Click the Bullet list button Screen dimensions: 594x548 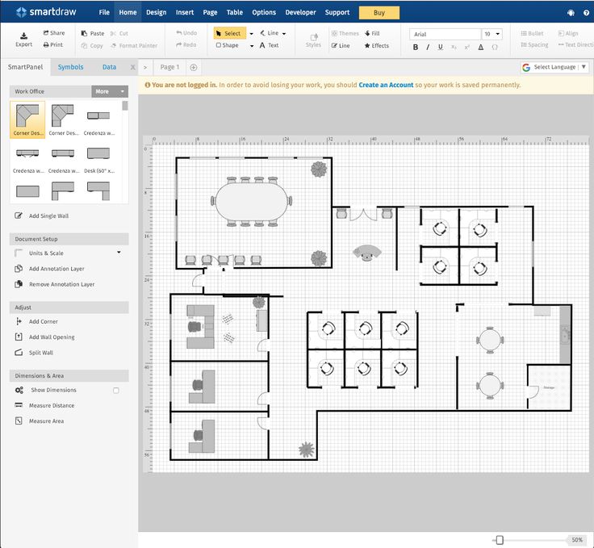[x=532, y=33]
